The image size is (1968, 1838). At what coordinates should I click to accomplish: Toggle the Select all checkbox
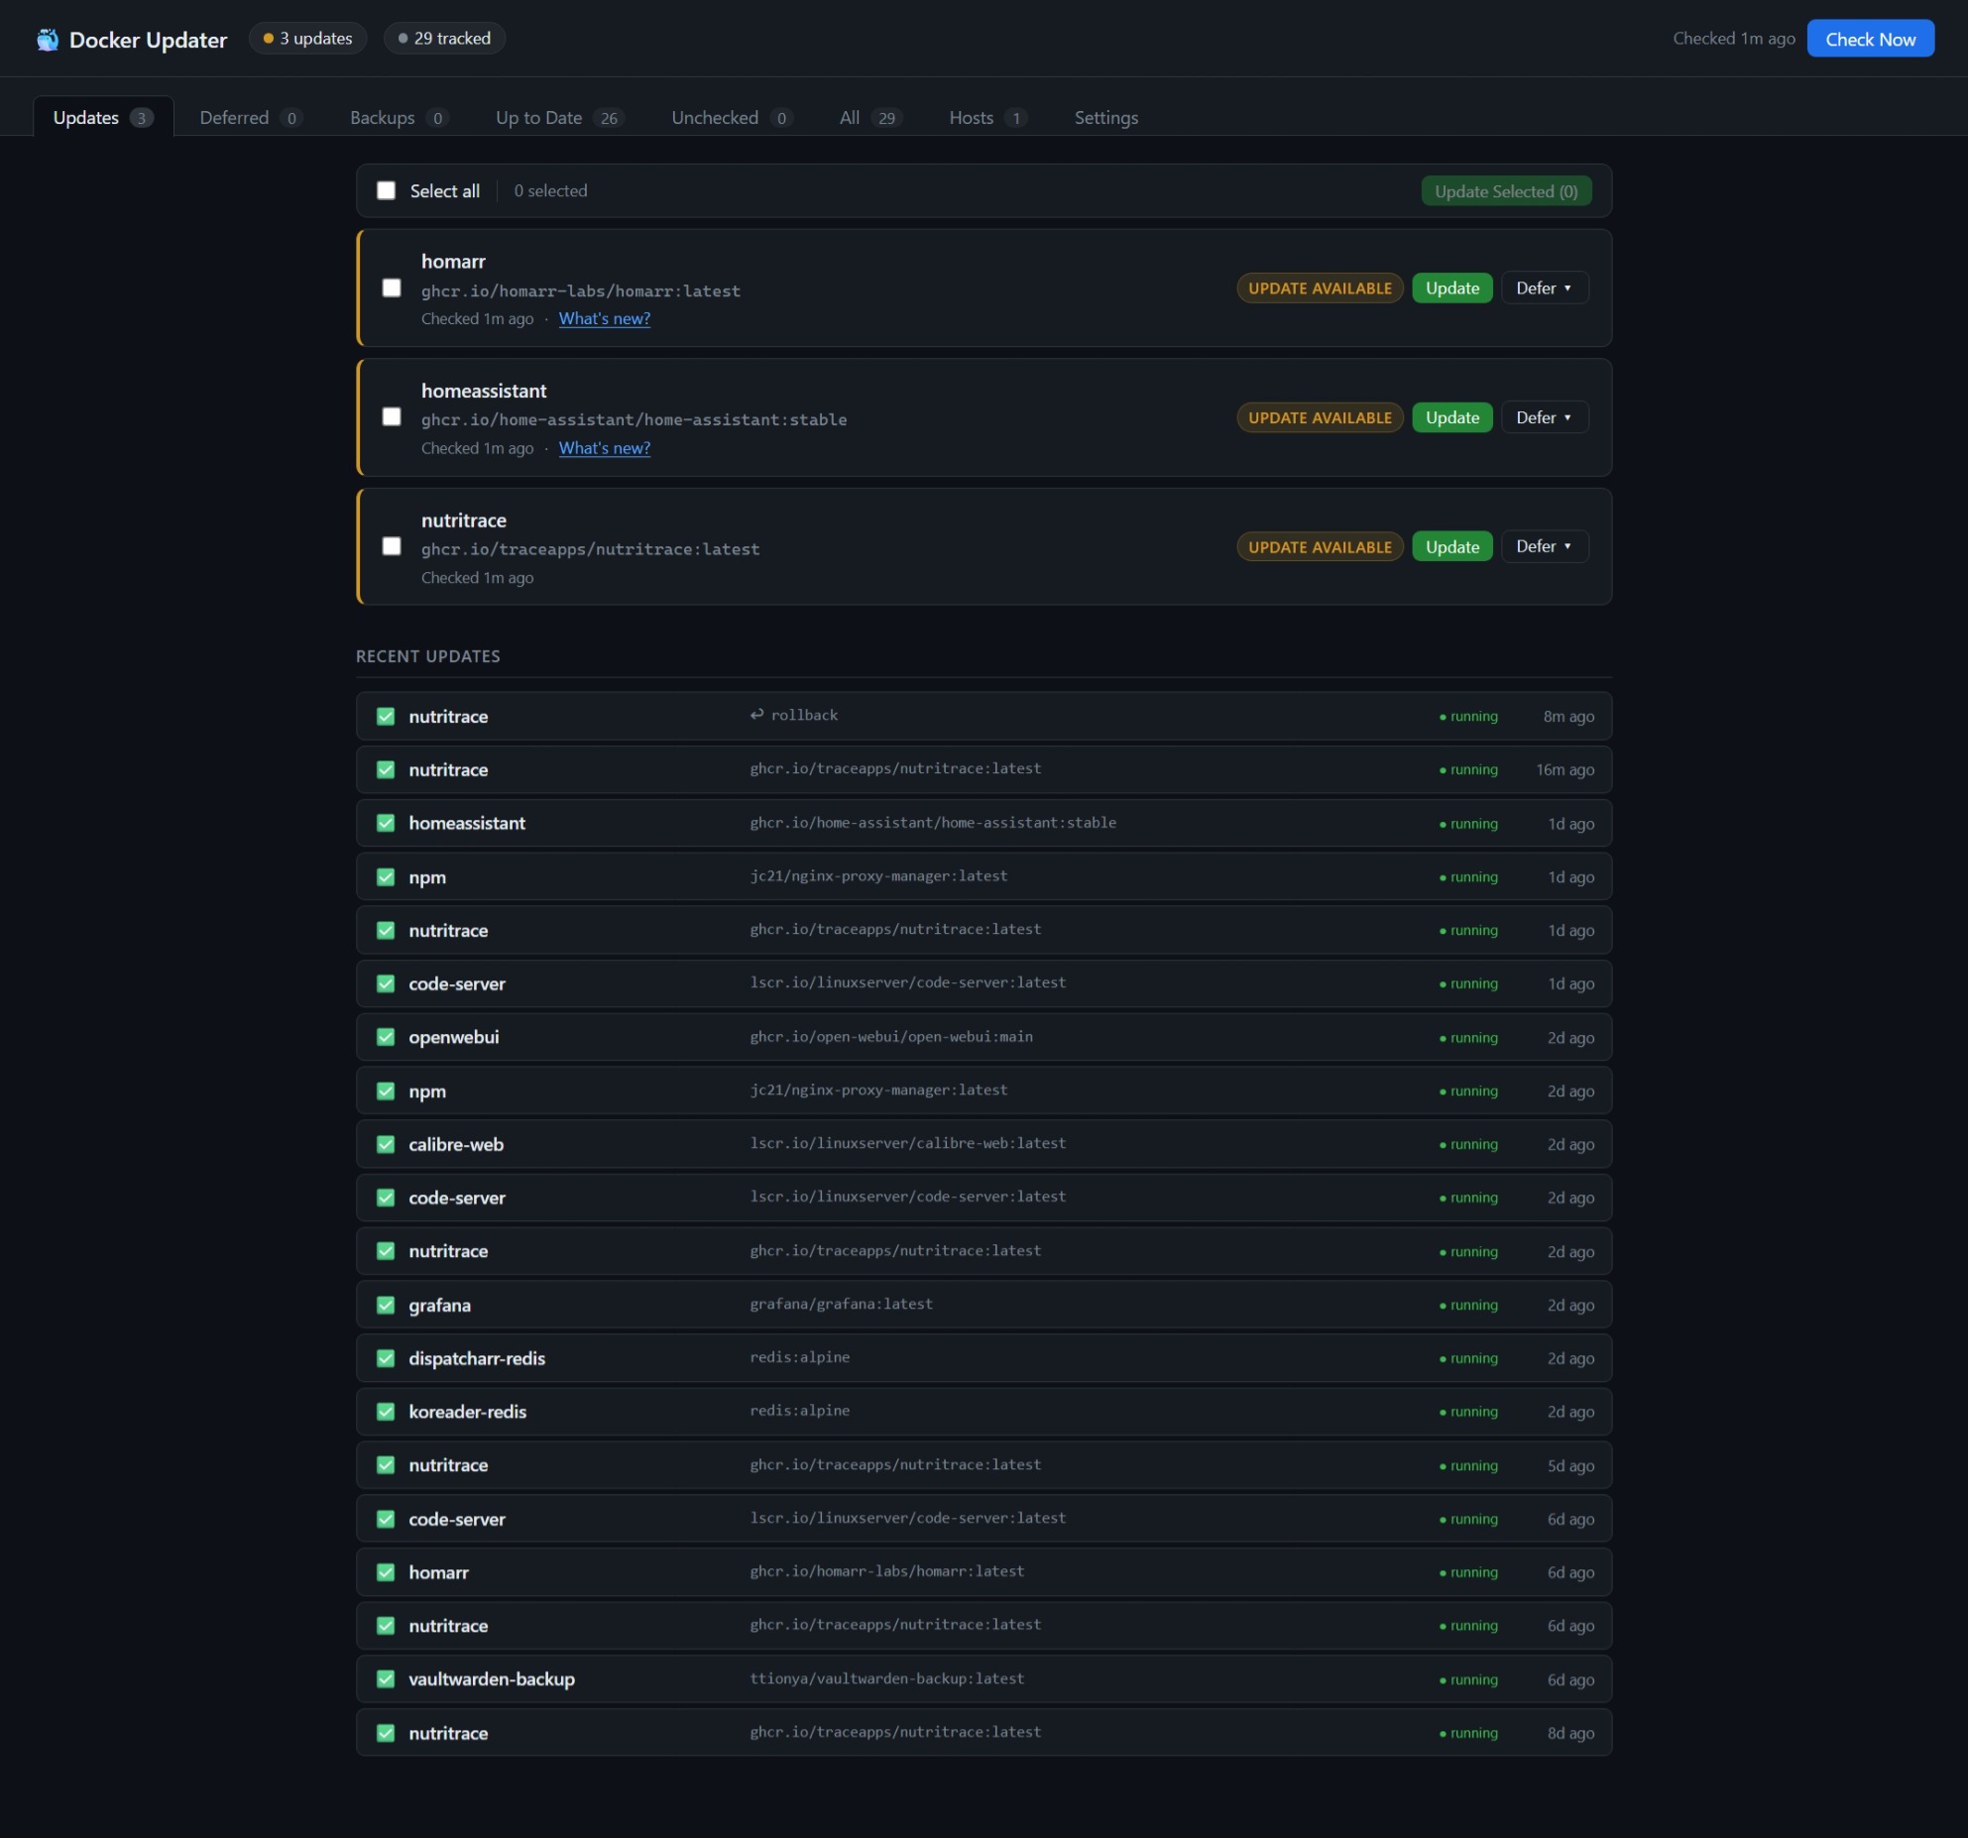[387, 190]
